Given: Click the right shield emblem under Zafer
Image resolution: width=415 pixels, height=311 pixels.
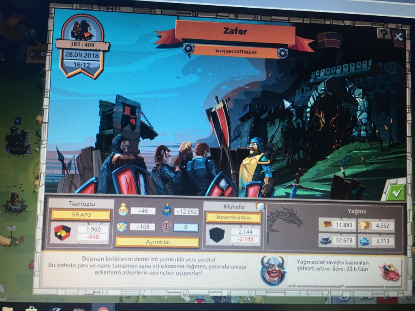Looking at the screenshot, I should point(282,53).
